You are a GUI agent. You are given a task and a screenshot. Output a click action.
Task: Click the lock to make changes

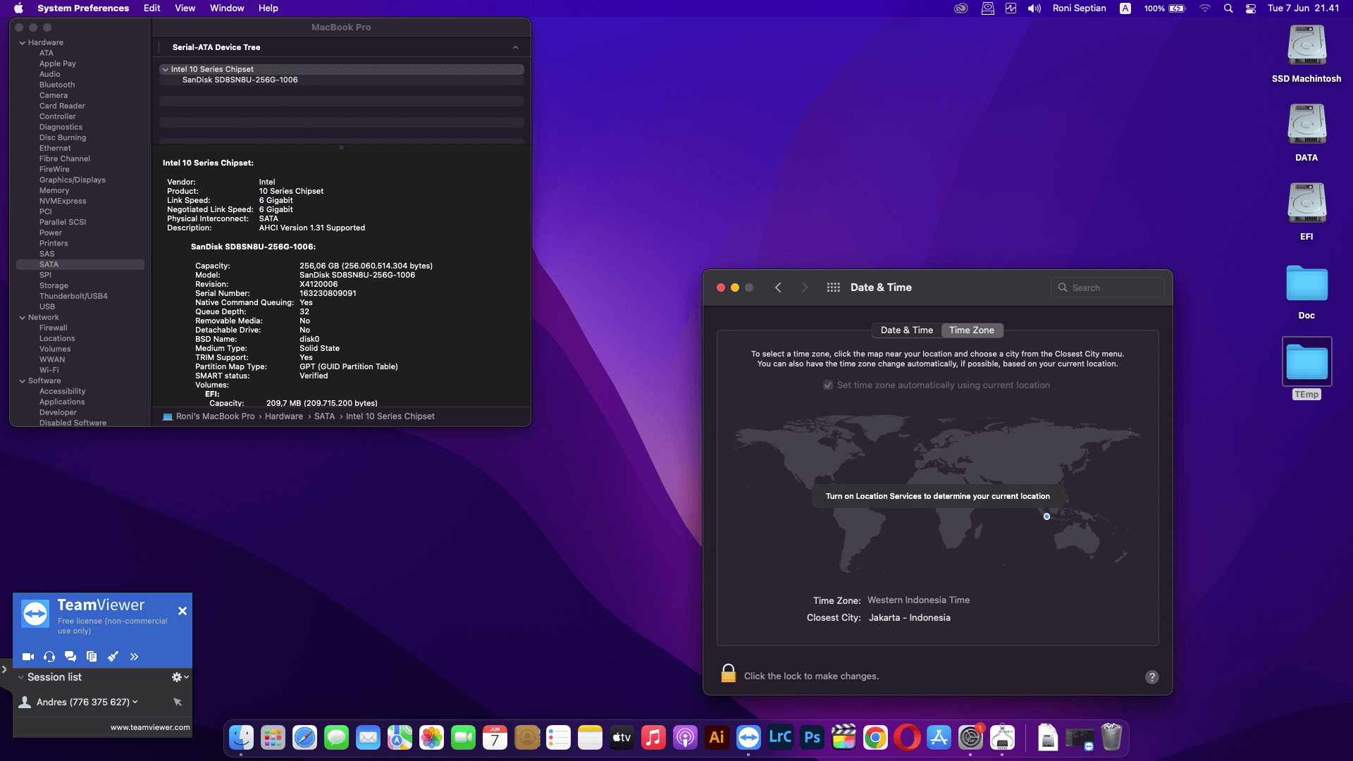pos(729,674)
